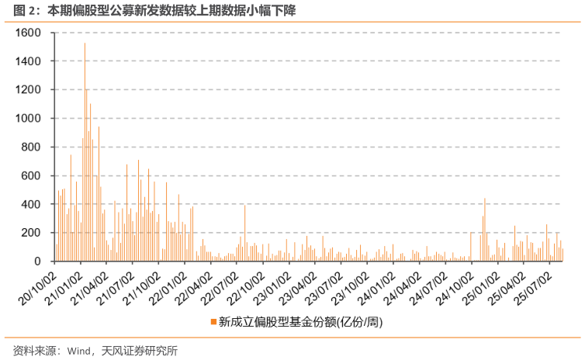Click the late-2024 peak bar near 440
585x360 pixels.
coord(485,230)
